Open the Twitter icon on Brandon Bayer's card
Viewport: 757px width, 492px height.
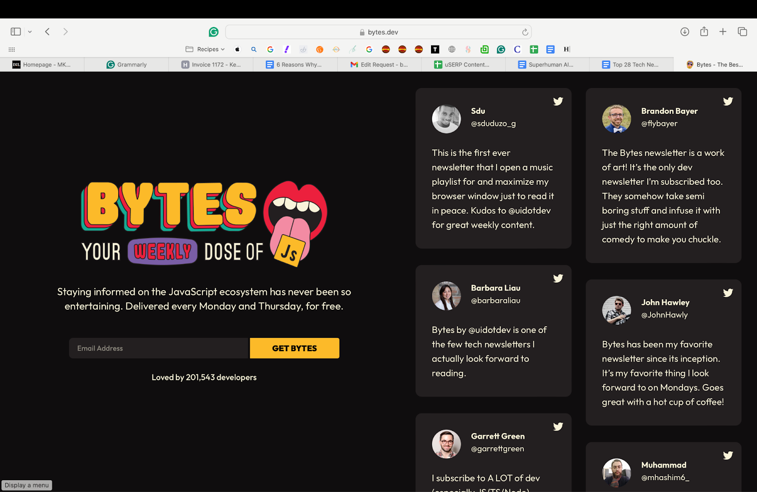728,101
